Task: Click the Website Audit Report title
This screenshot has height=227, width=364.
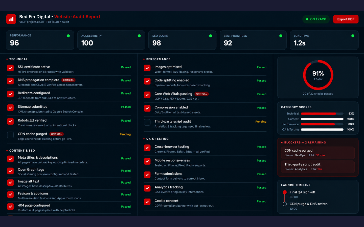Action: click(77, 17)
